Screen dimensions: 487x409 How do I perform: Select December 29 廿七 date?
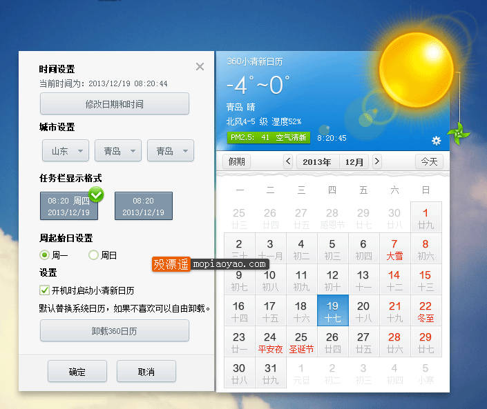pyautogui.click(x=426, y=341)
